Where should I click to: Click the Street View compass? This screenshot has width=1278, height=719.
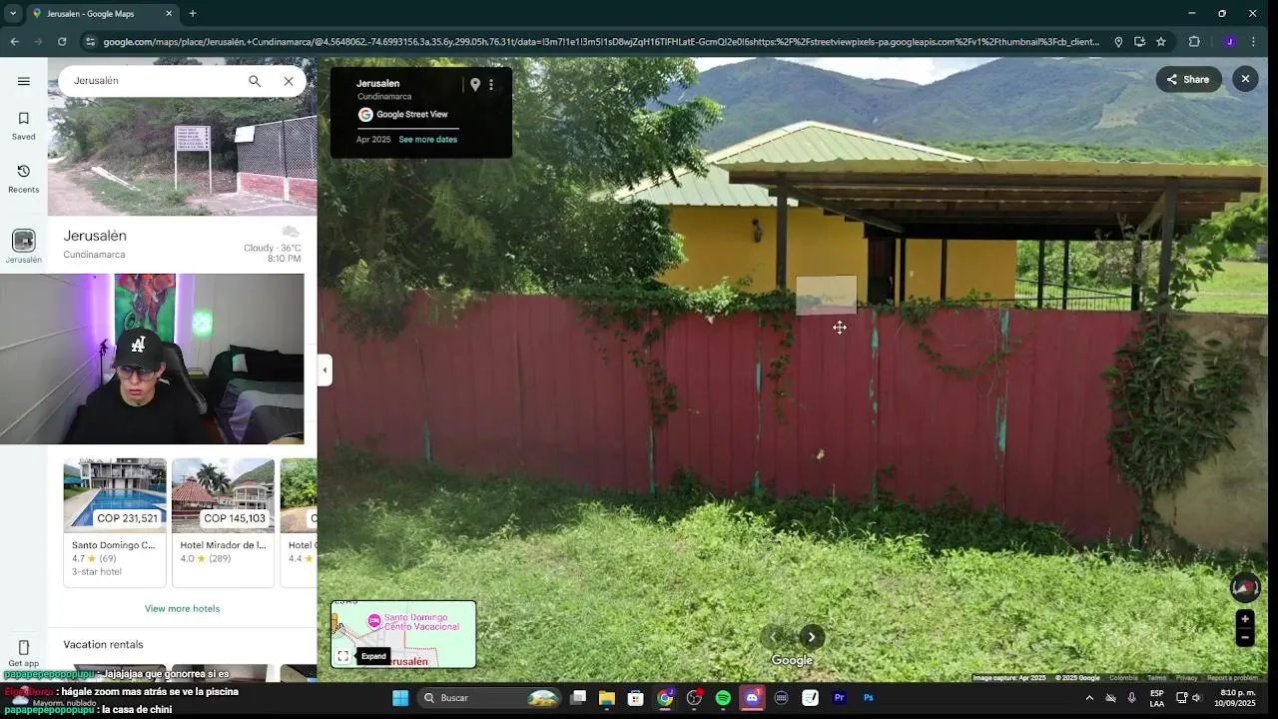pos(1245,587)
